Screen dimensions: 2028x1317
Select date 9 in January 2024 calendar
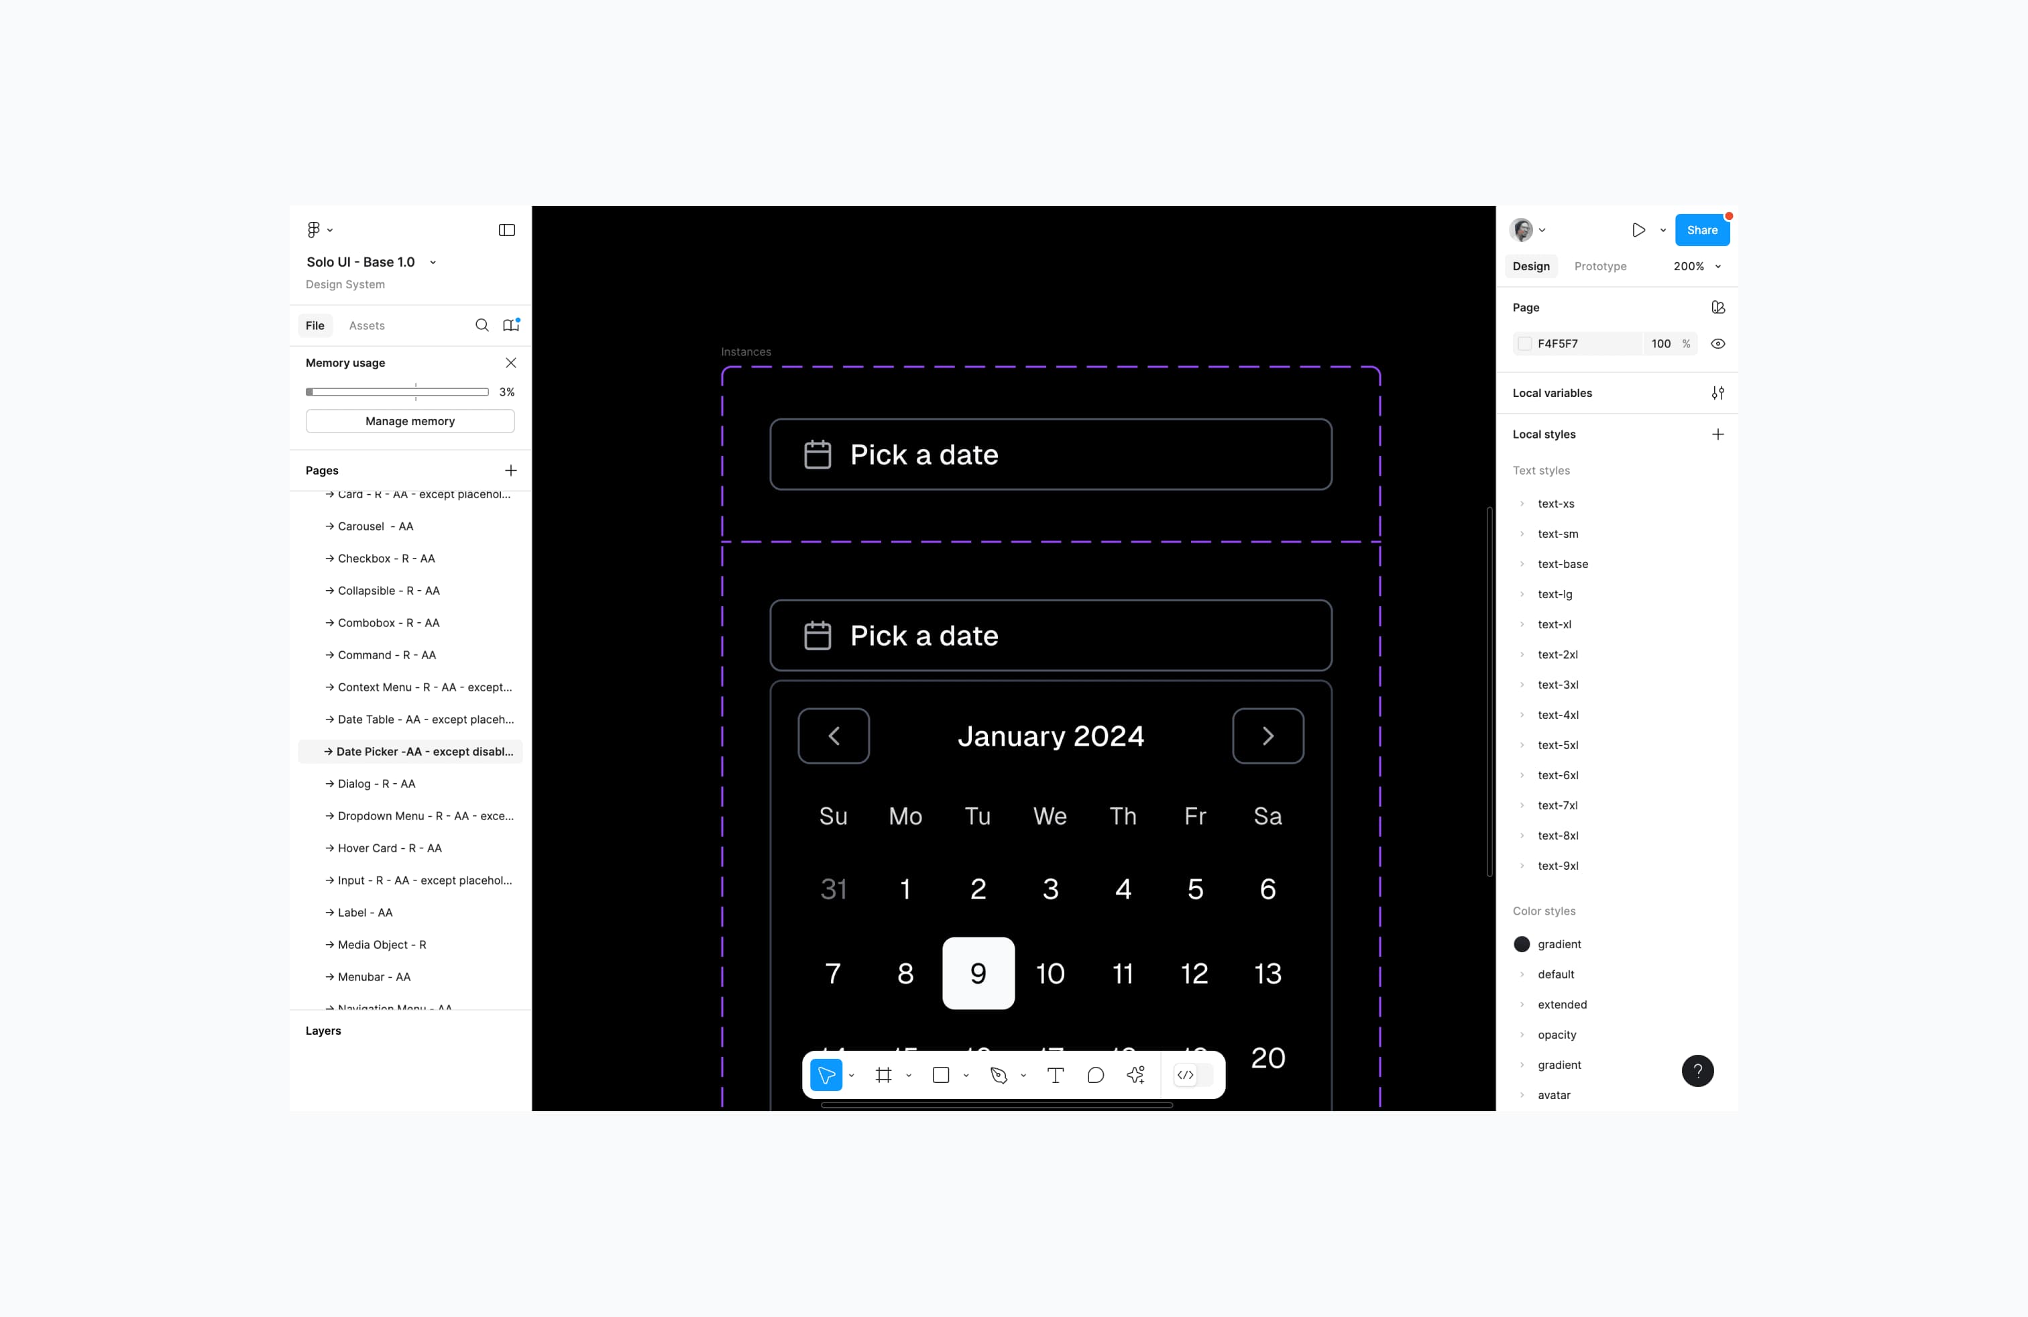(x=977, y=971)
